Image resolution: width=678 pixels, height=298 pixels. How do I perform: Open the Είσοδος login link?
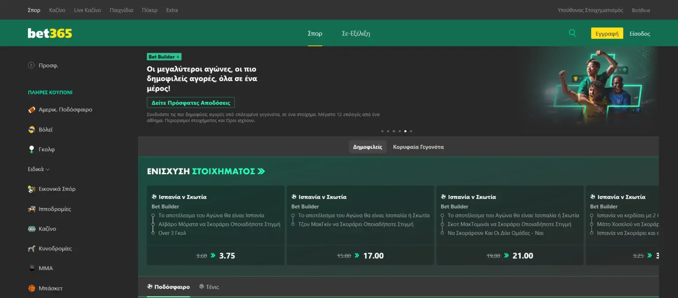pos(640,34)
